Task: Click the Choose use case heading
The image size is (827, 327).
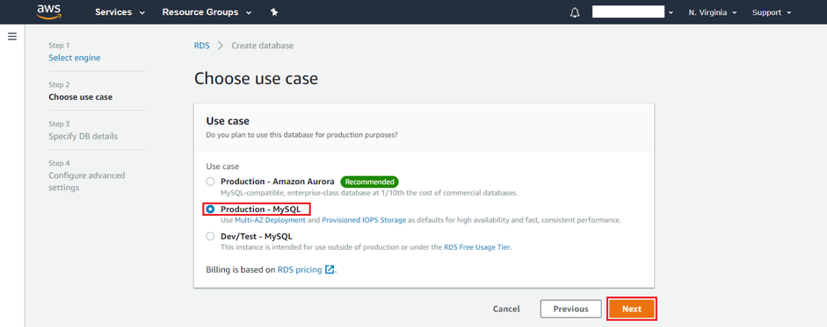Action: [257, 79]
